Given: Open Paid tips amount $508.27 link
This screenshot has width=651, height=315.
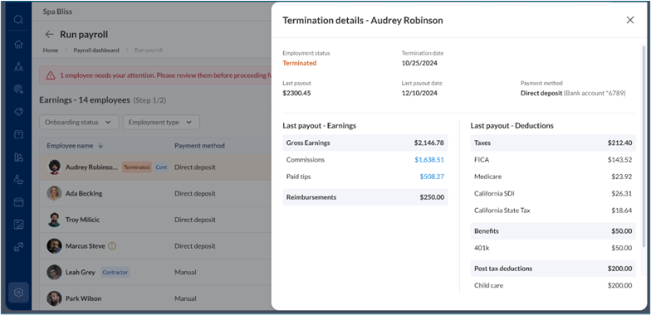Looking at the screenshot, I should pyautogui.click(x=432, y=177).
